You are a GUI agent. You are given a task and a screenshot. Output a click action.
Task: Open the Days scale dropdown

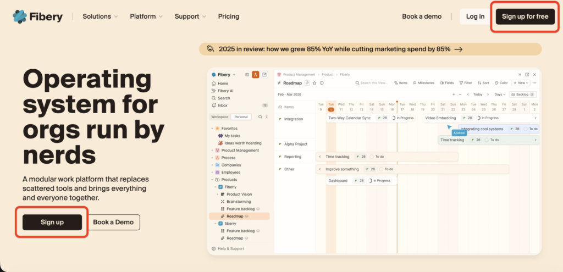[x=500, y=95]
